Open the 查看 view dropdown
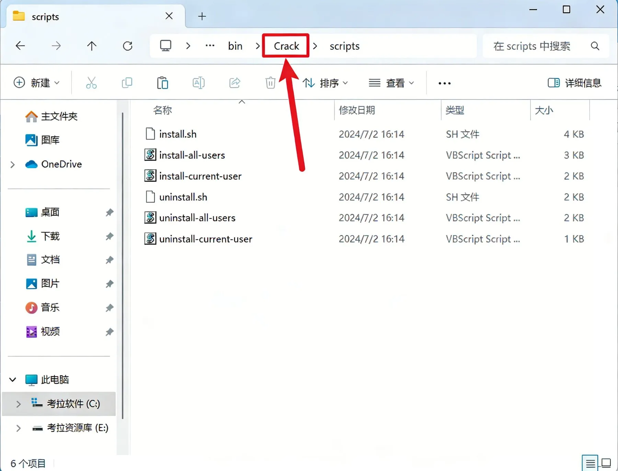This screenshot has width=618, height=471. tap(391, 83)
